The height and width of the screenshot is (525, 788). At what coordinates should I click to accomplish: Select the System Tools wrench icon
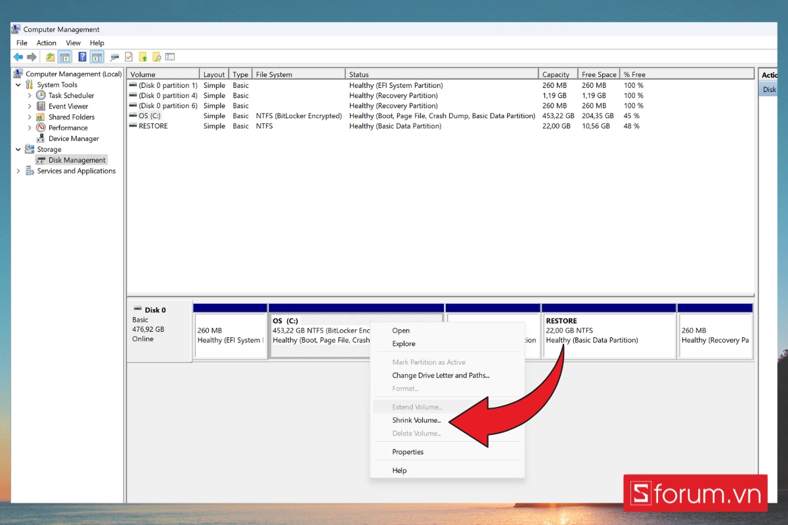point(30,85)
